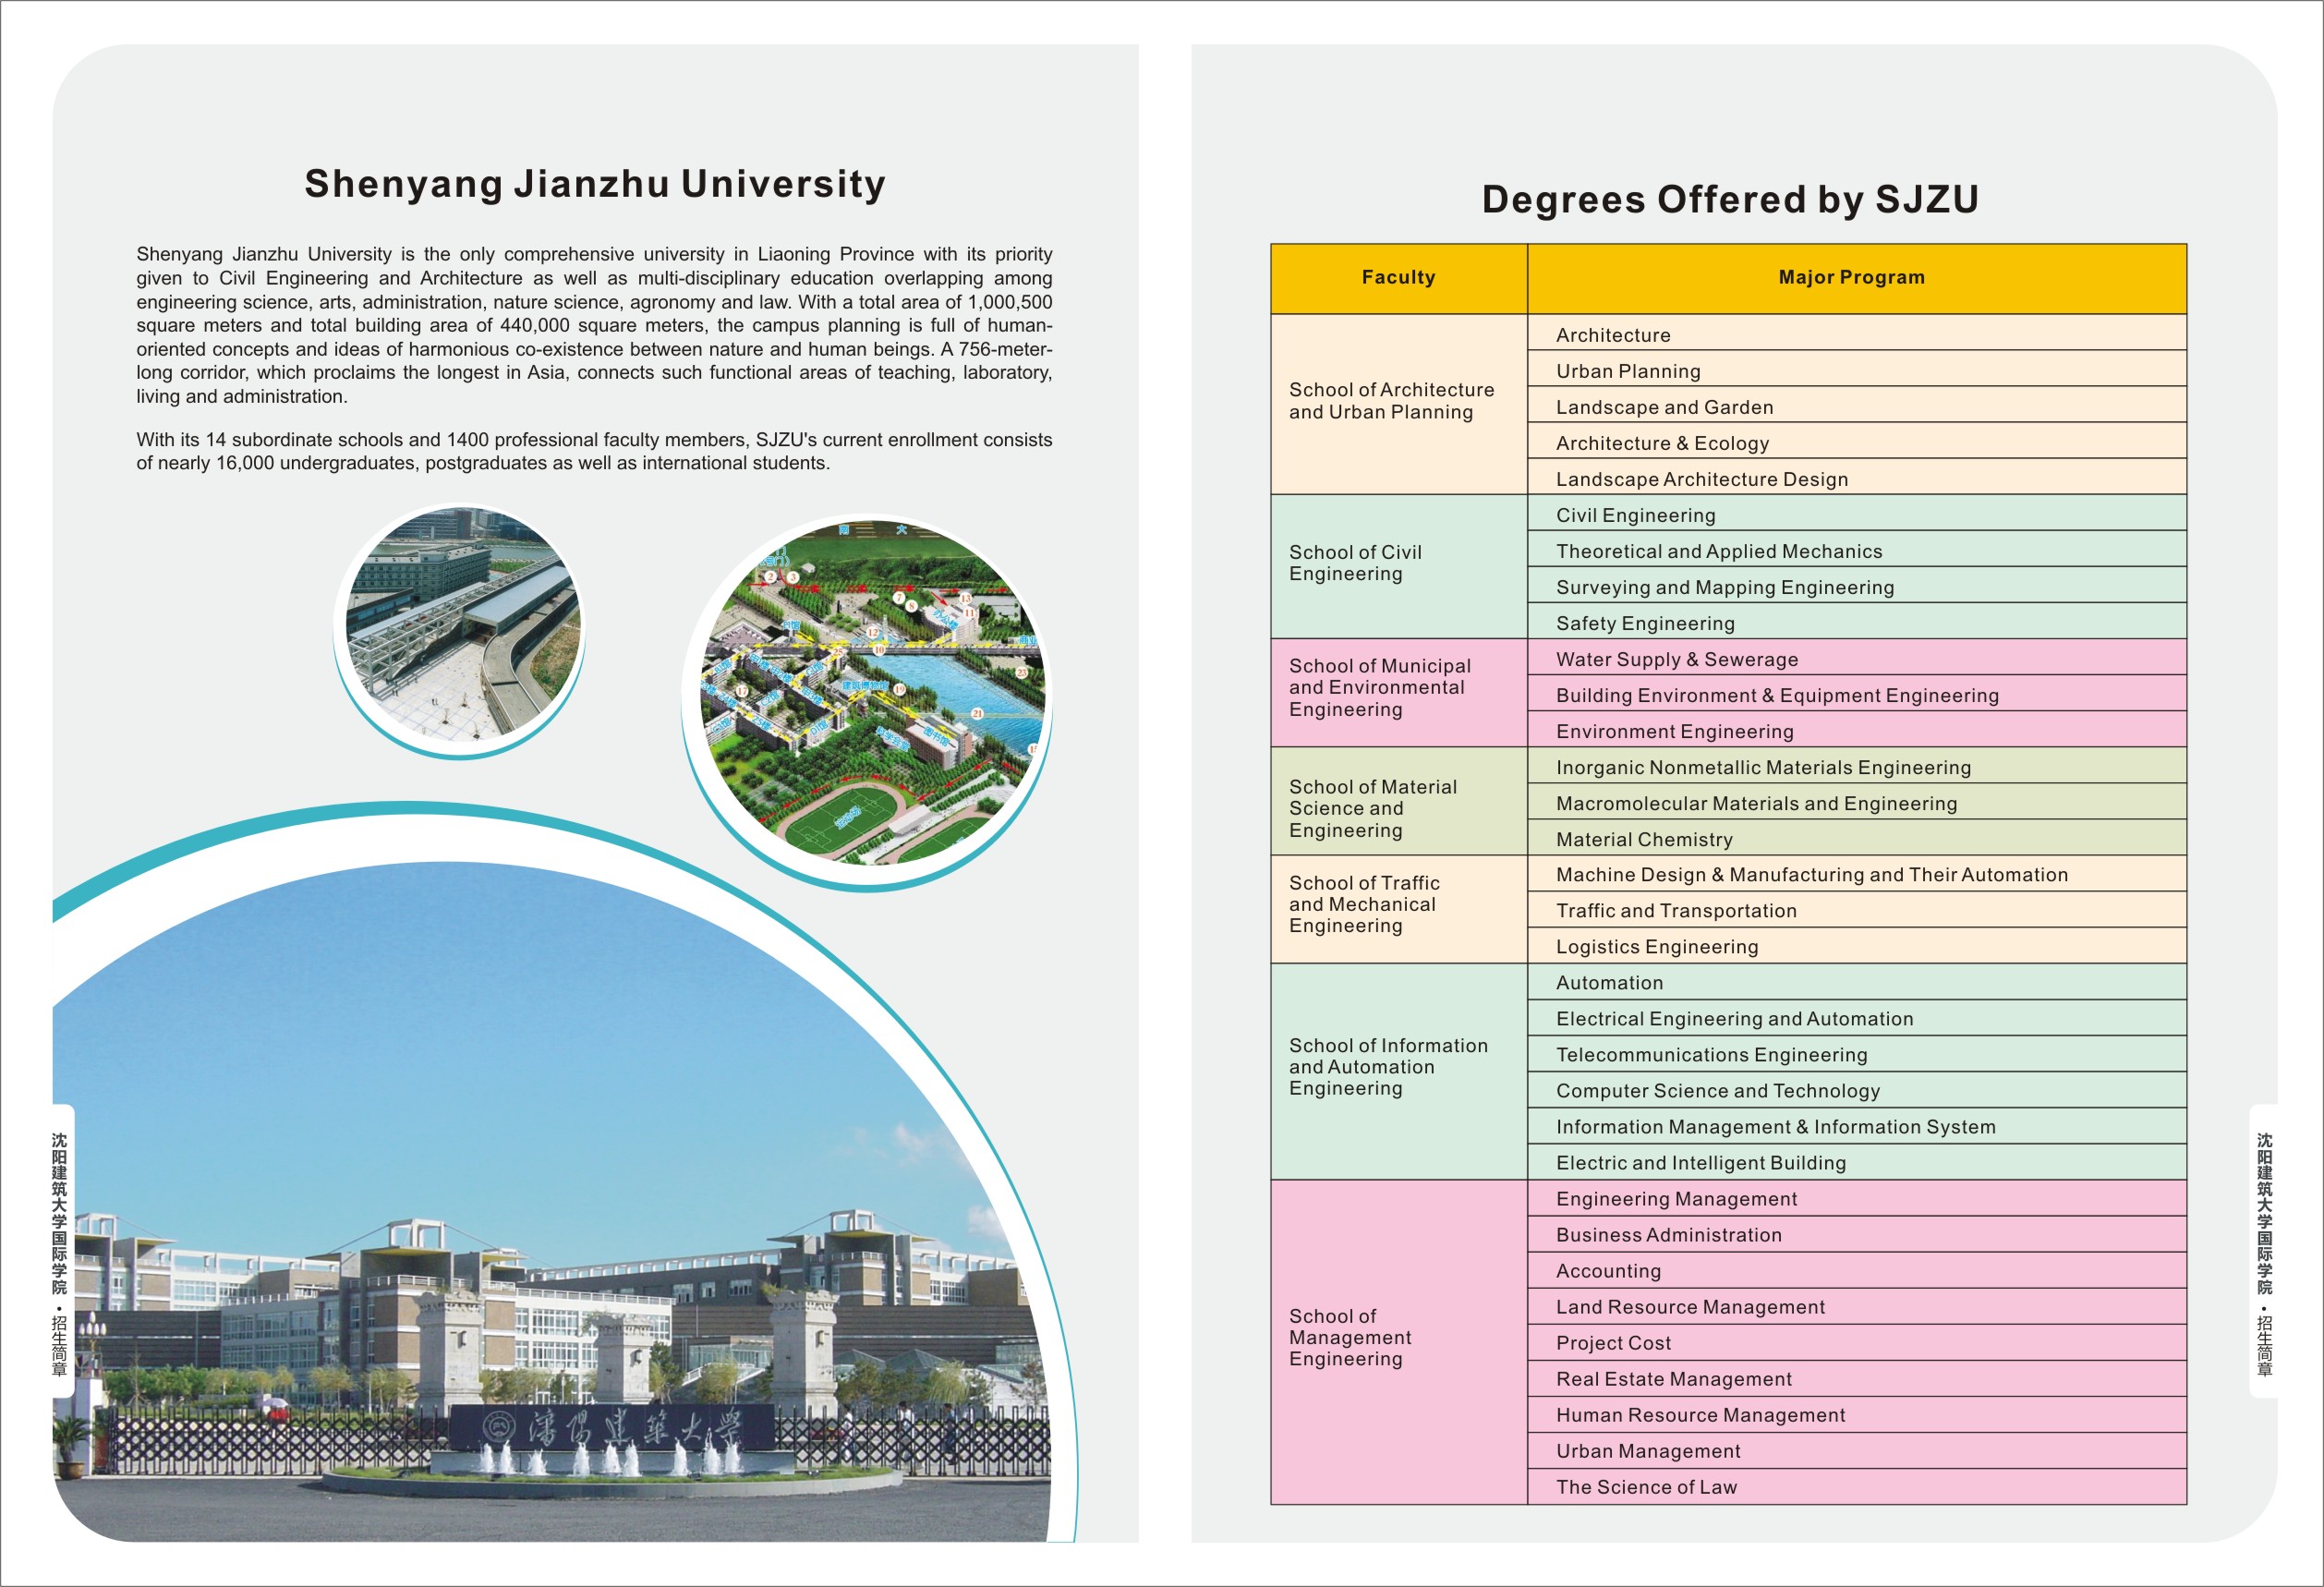Select the Engineering Management row
The width and height of the screenshot is (2324, 1587).
pyautogui.click(x=1857, y=1197)
